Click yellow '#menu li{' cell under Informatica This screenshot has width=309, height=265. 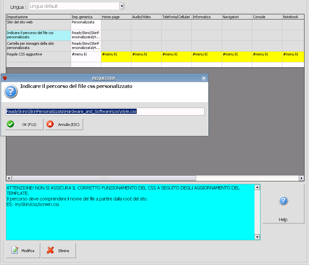pos(206,57)
